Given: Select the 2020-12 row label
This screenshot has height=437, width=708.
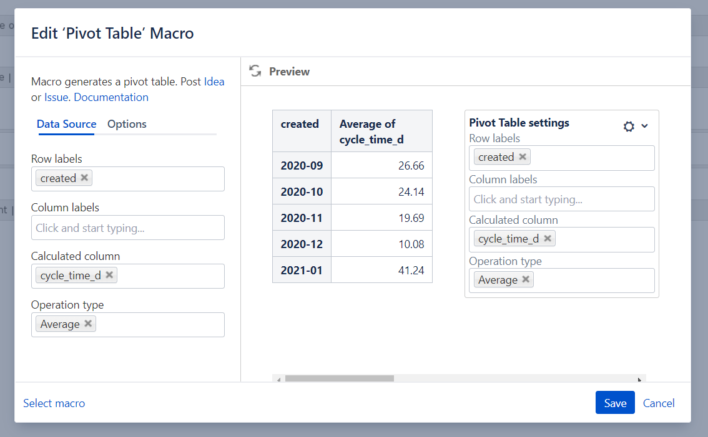Looking at the screenshot, I should click(x=302, y=244).
